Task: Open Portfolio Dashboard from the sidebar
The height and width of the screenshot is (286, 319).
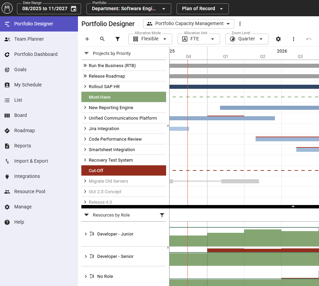Action: click(36, 54)
